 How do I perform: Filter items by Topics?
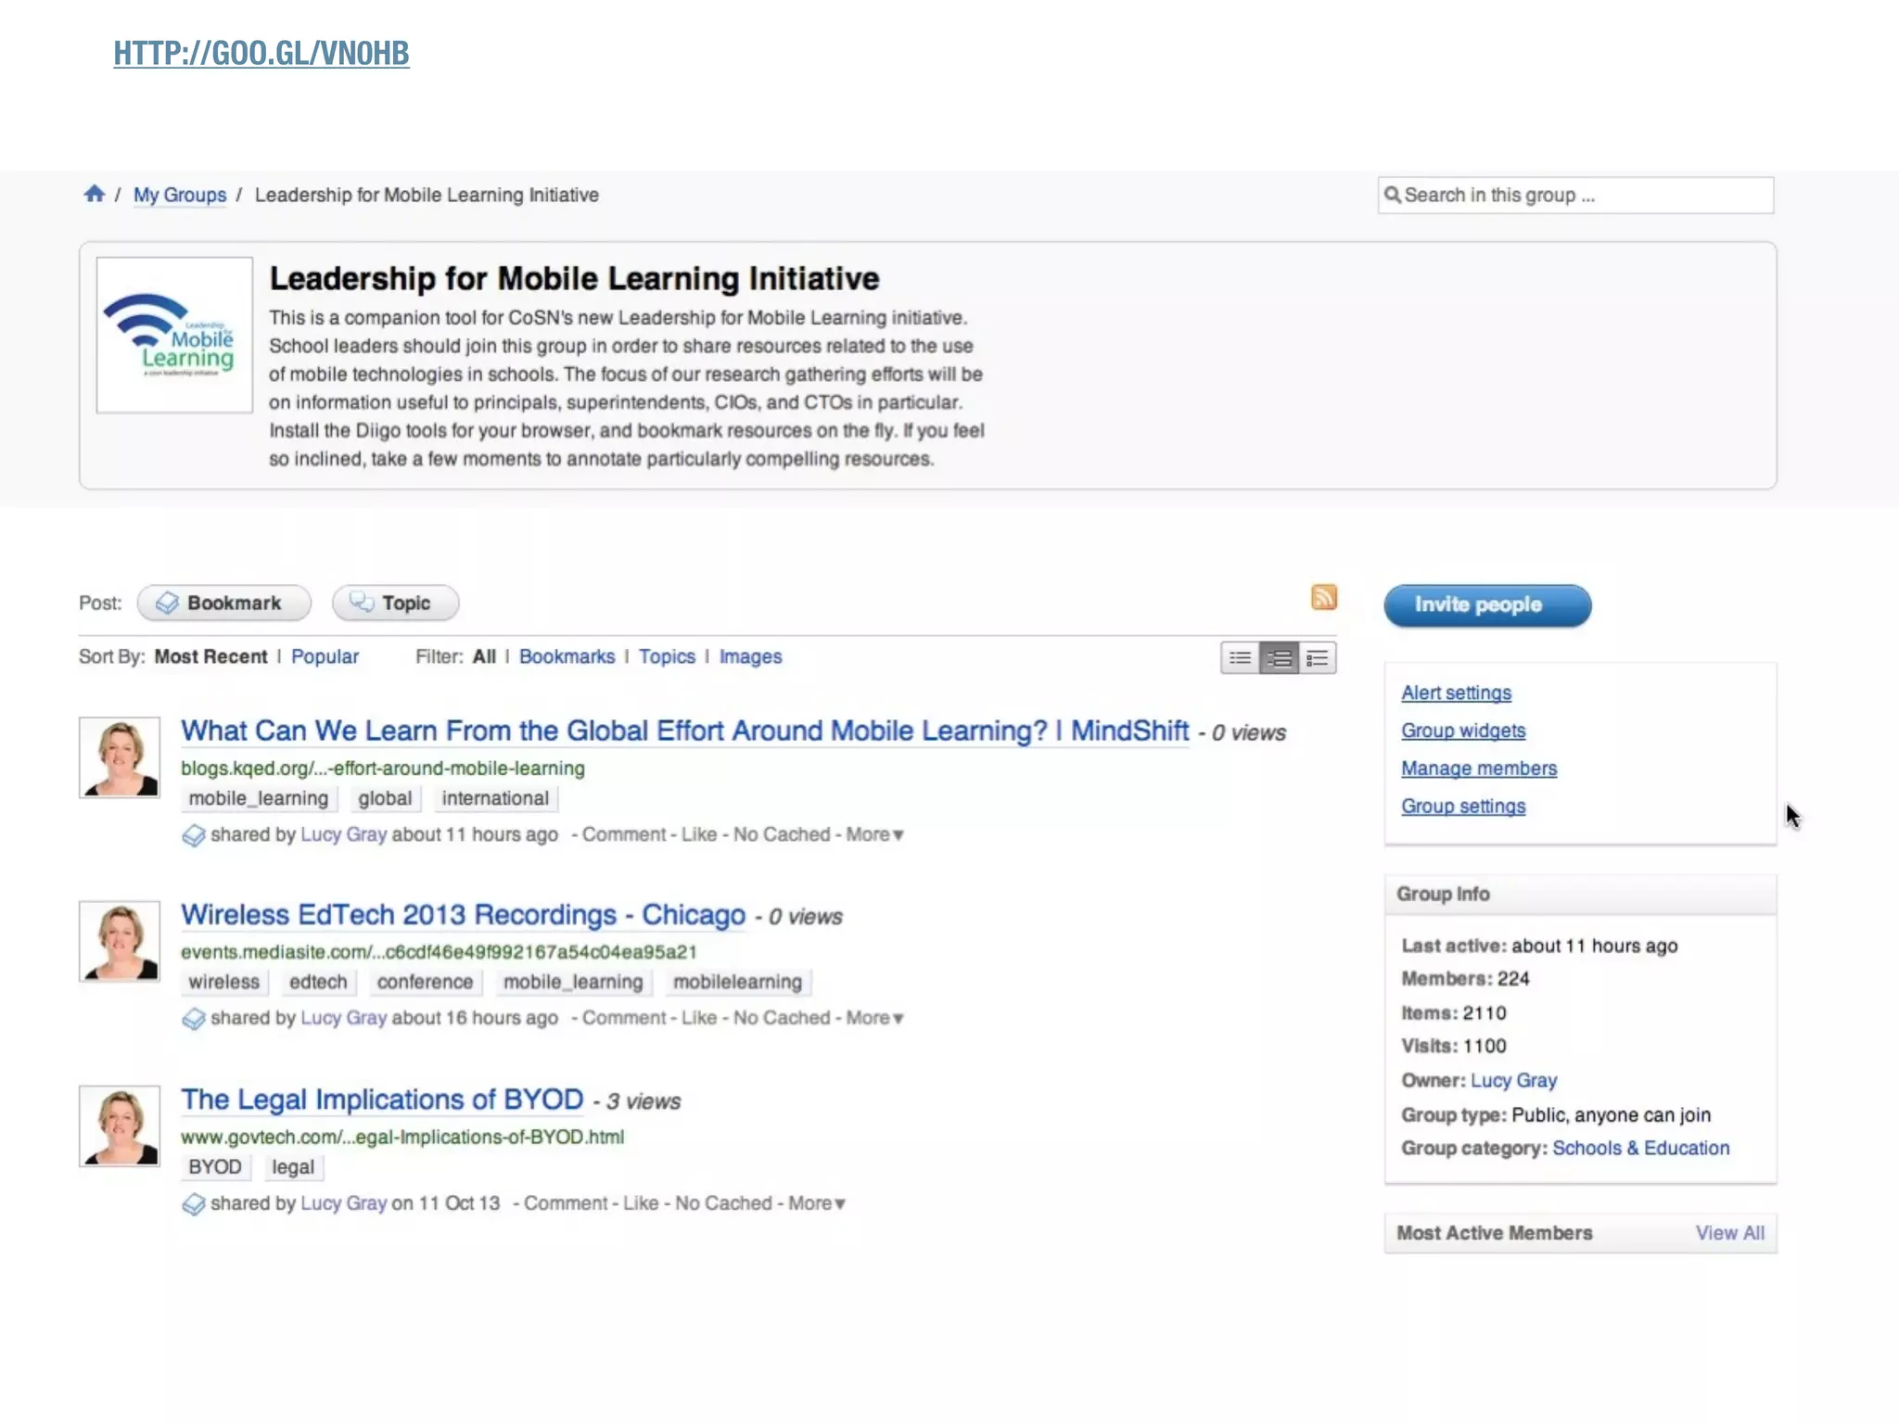666,656
